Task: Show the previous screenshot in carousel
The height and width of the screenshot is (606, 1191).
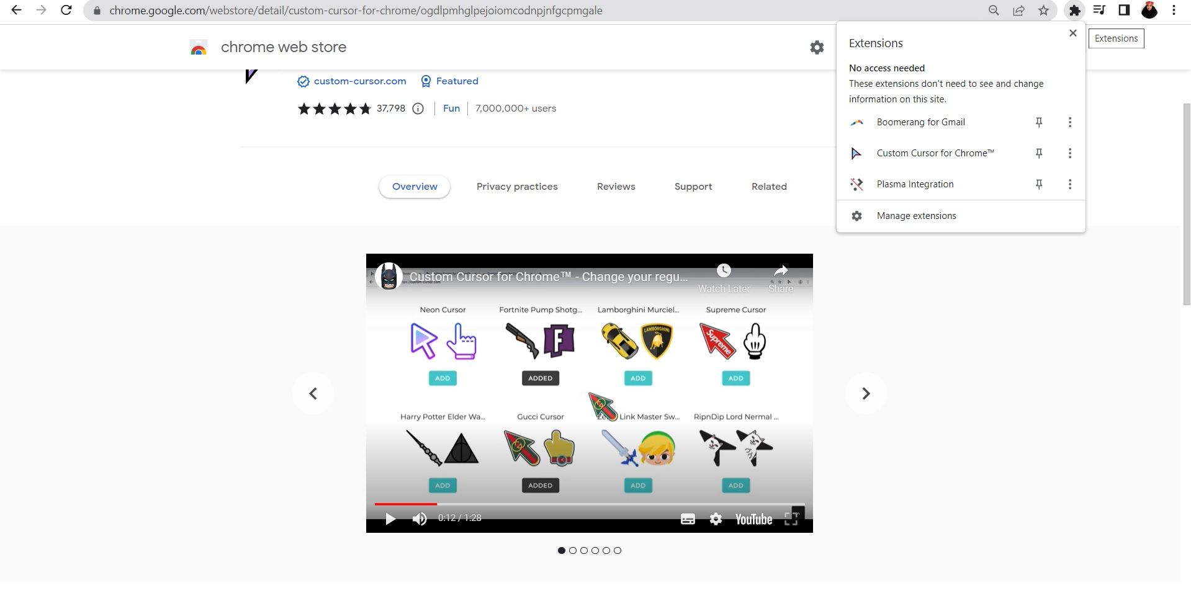Action: [313, 393]
